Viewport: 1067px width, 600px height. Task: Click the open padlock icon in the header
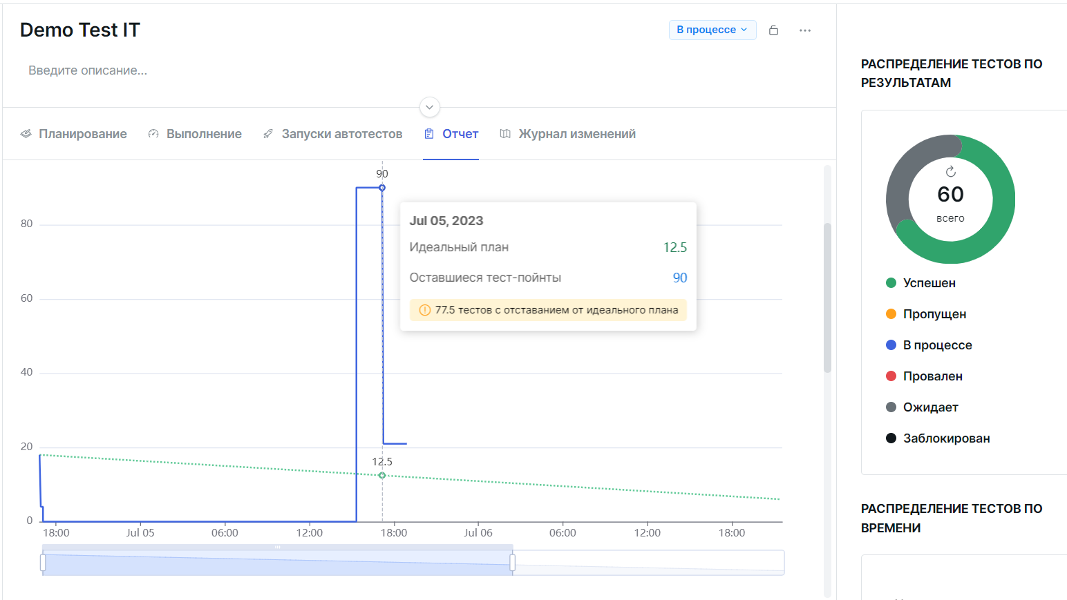pos(773,30)
